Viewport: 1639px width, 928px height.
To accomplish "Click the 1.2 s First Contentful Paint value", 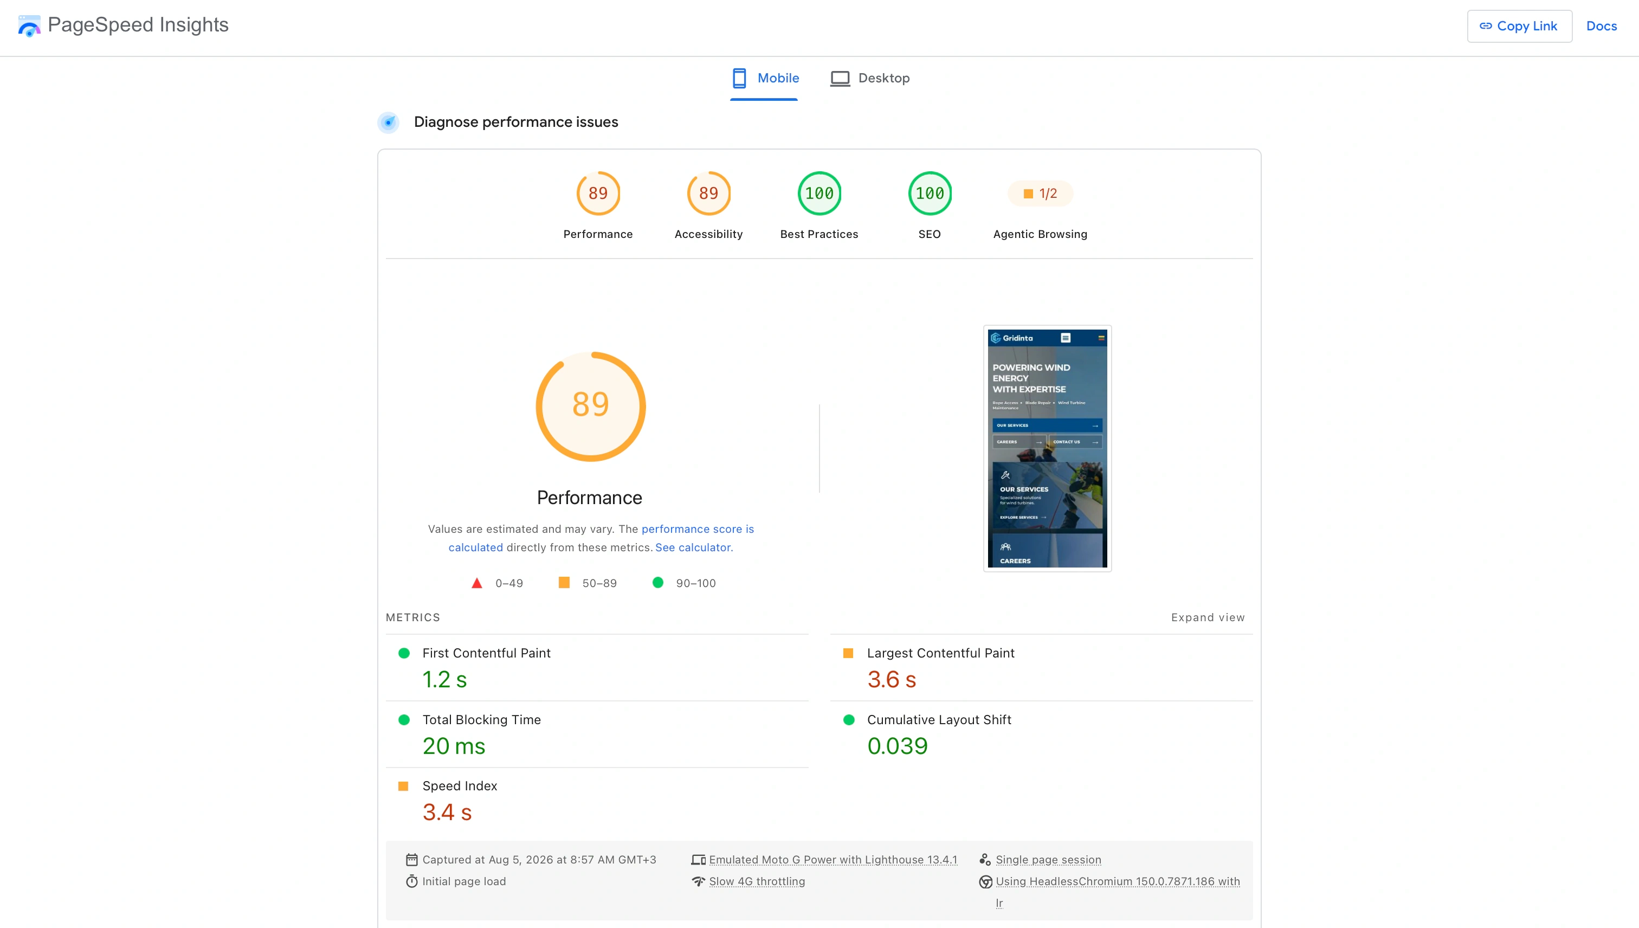I will click(x=445, y=679).
